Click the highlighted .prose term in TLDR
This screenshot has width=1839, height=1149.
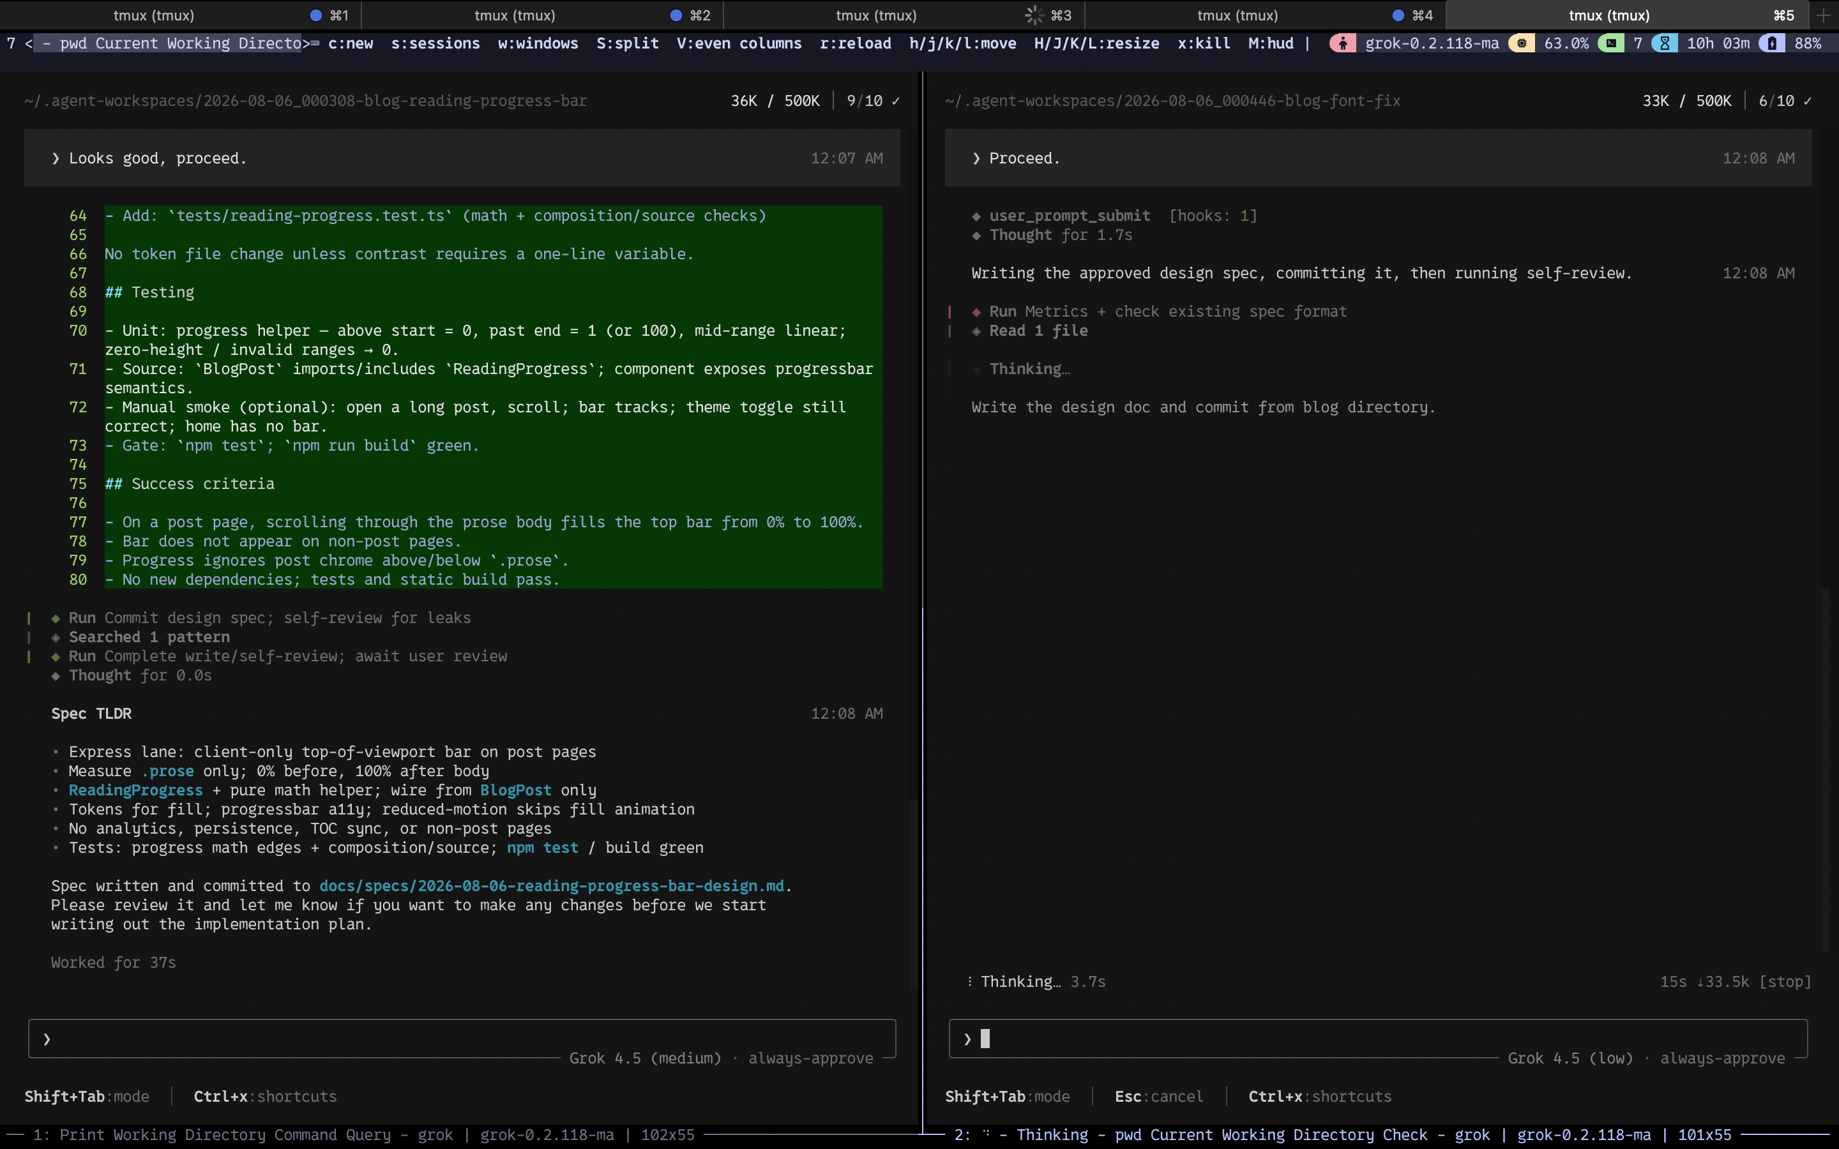(167, 771)
